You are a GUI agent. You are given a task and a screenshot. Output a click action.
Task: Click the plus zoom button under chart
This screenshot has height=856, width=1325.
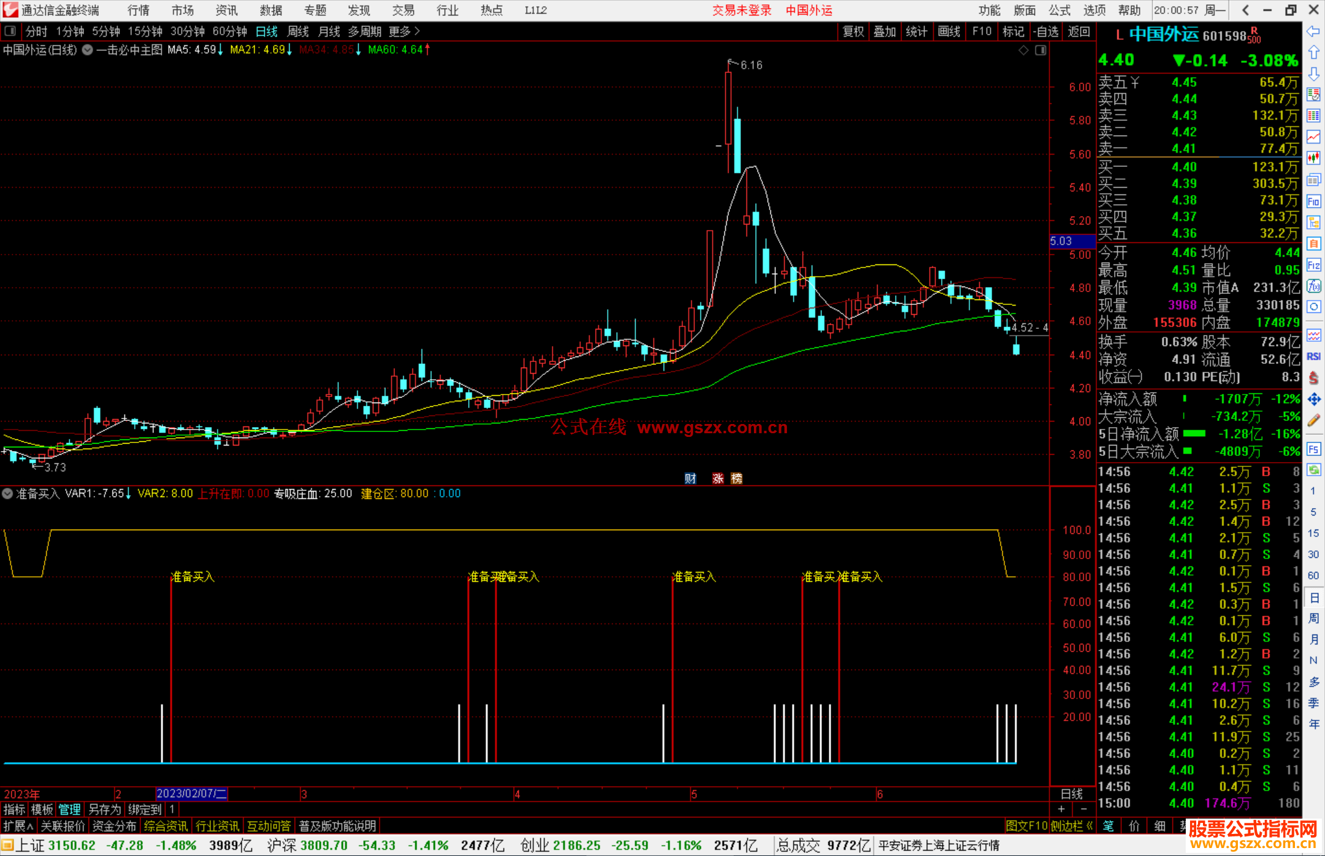tap(1062, 809)
